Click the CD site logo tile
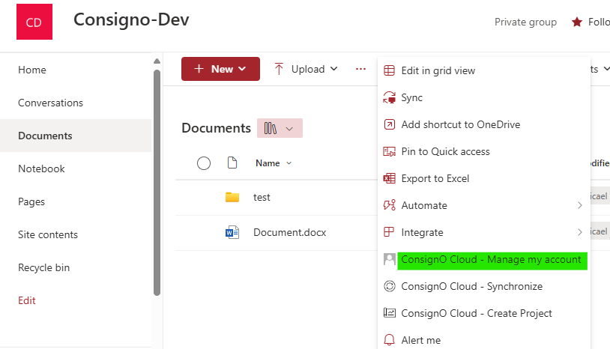610x349 pixels. (34, 22)
